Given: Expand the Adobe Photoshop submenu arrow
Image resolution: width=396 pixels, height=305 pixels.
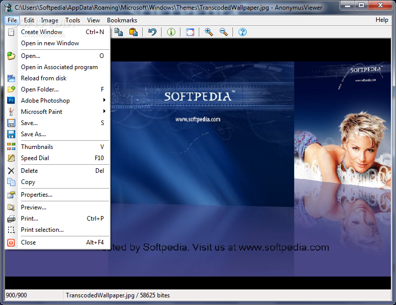Looking at the screenshot, I should click(x=104, y=100).
